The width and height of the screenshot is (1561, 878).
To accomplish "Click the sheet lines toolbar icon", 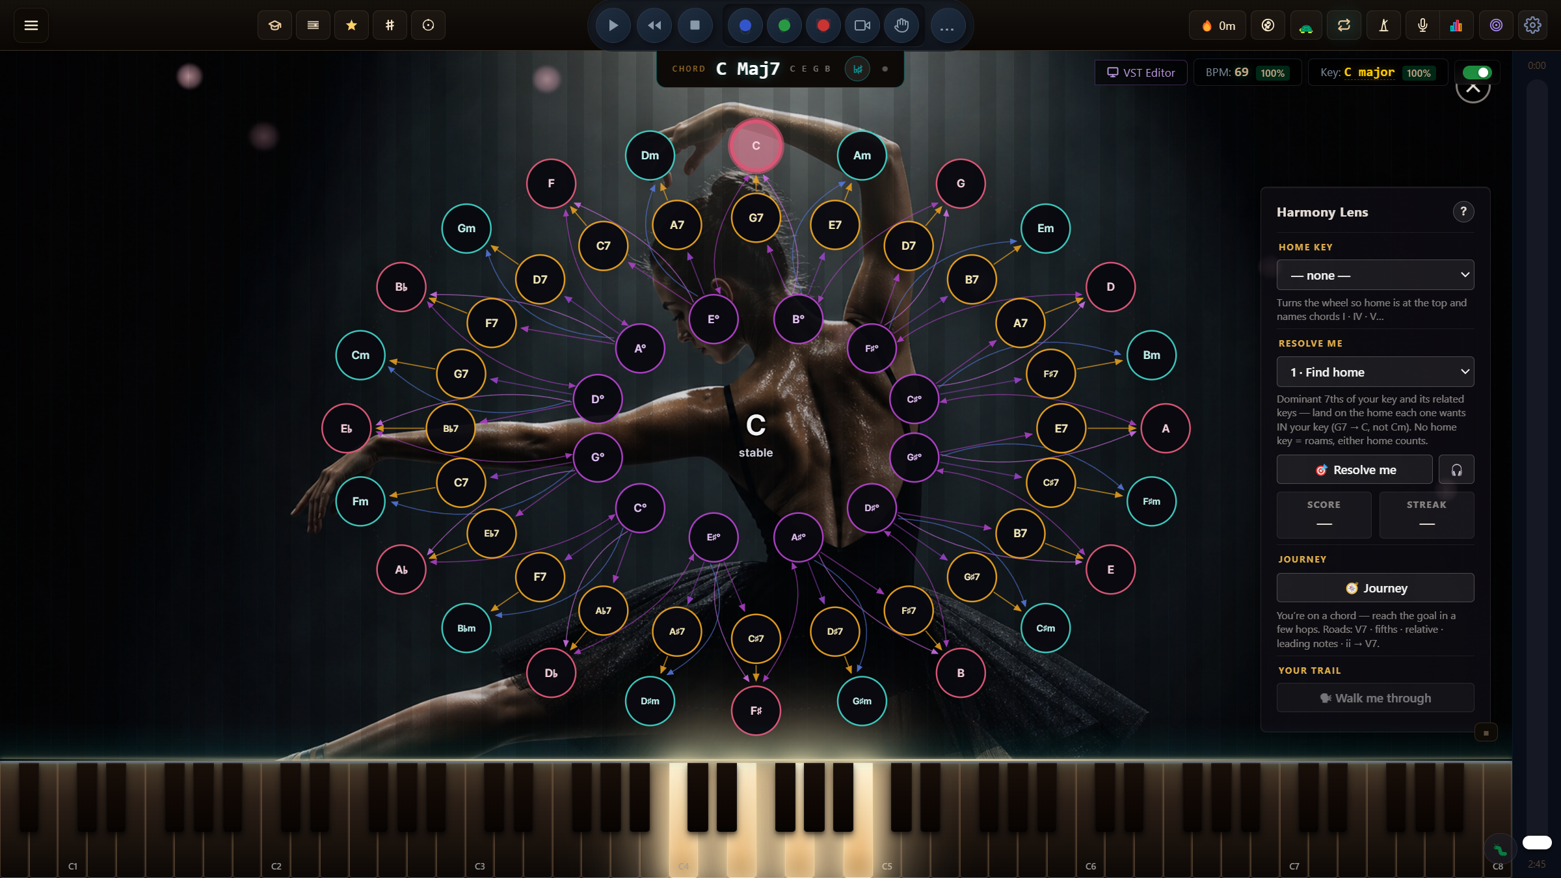I will [x=313, y=25].
